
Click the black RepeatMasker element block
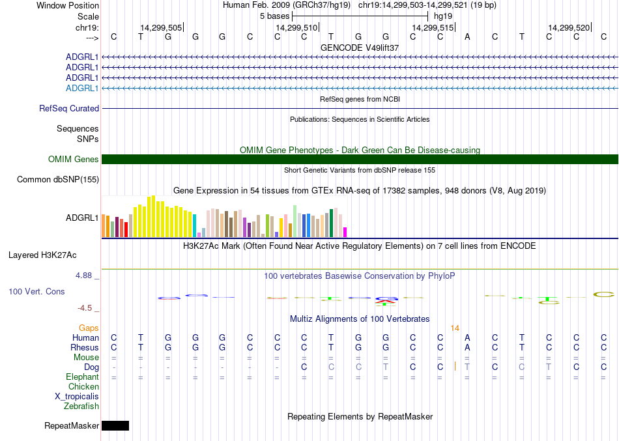115,426
